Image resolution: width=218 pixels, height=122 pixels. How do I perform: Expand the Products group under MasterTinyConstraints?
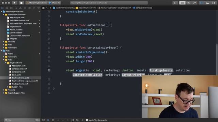[4, 42]
